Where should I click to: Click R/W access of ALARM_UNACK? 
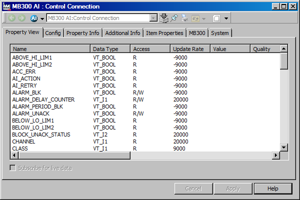[x=138, y=113]
